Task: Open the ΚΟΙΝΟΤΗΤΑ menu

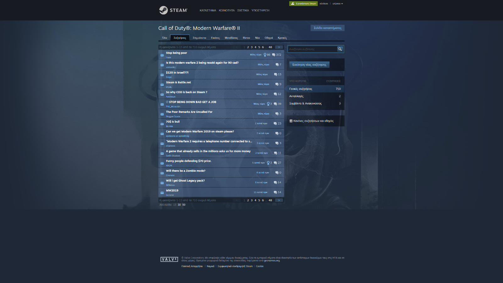Action: click(227, 10)
